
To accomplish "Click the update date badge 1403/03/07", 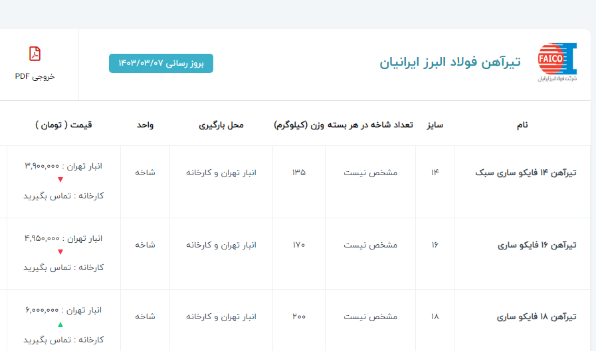I will 161,63.
